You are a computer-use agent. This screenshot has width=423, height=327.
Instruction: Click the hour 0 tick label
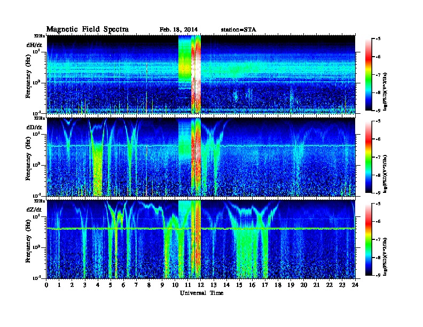click(46, 285)
